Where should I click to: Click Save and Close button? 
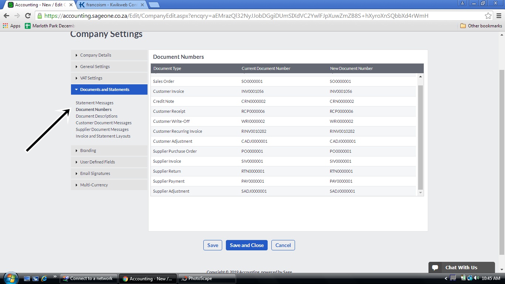tap(247, 245)
